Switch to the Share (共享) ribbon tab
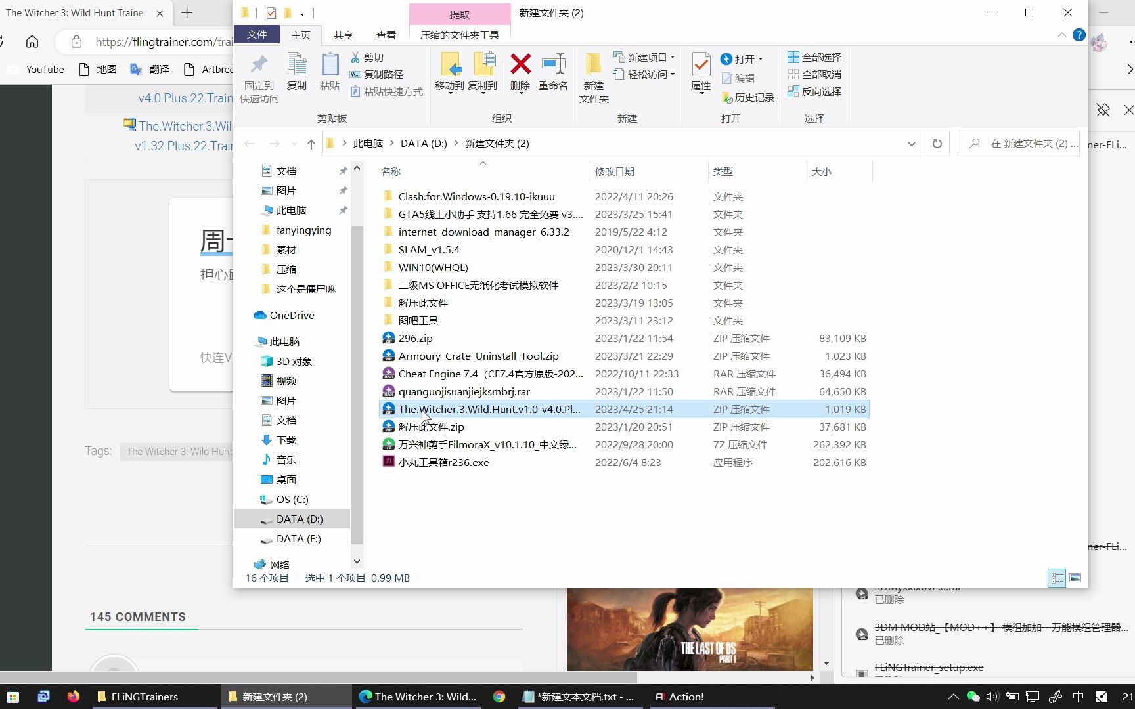This screenshot has width=1135, height=709. pos(344,35)
